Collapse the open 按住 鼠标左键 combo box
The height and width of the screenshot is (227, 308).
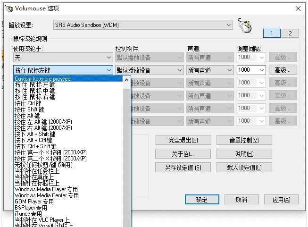[63, 70]
